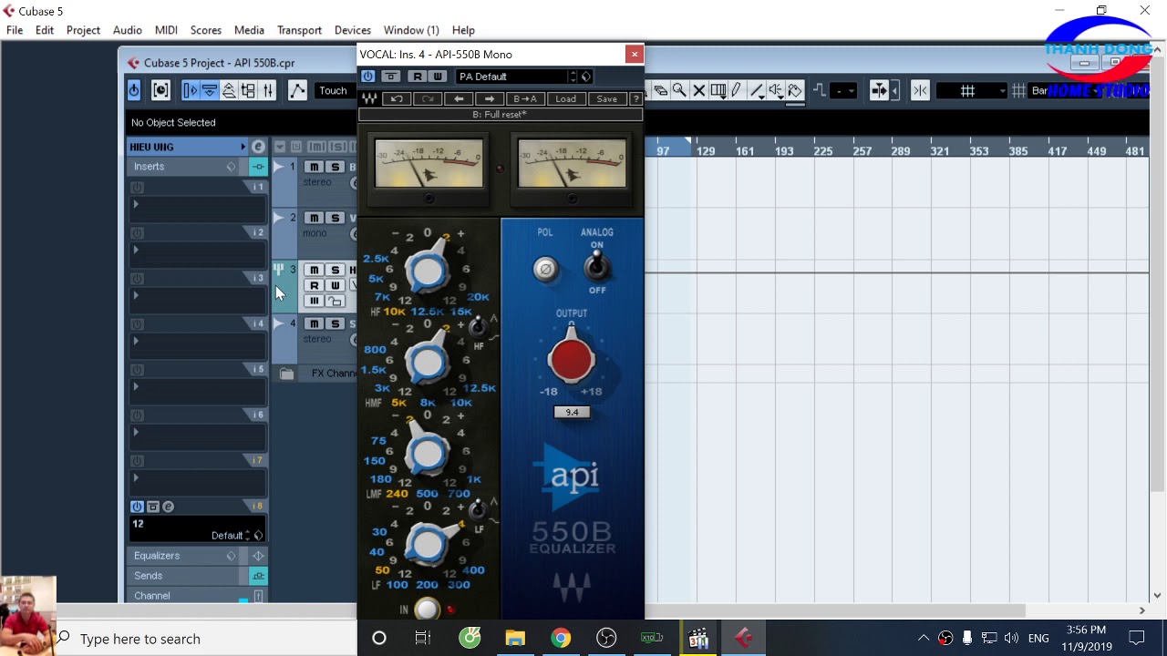Open the File menu
1167x656 pixels.
(x=15, y=30)
